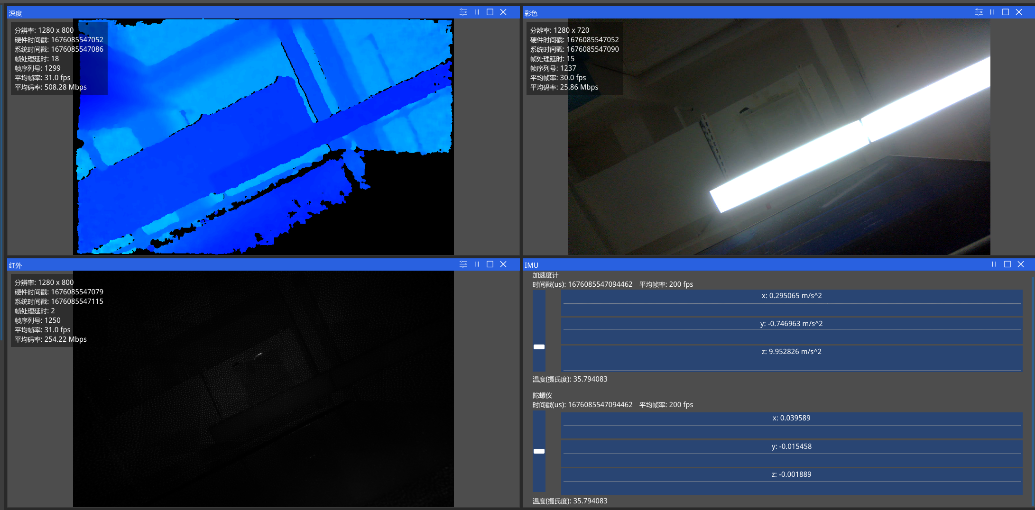Screen dimensions: 1035x510
Task: Click color 平均帧率 30.0 fps text
Action: (558, 78)
